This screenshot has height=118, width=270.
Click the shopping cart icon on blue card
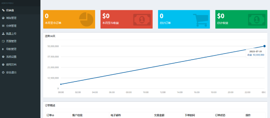[x=201, y=20]
